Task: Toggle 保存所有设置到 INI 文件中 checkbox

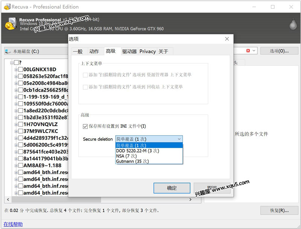Action: (x=85, y=126)
